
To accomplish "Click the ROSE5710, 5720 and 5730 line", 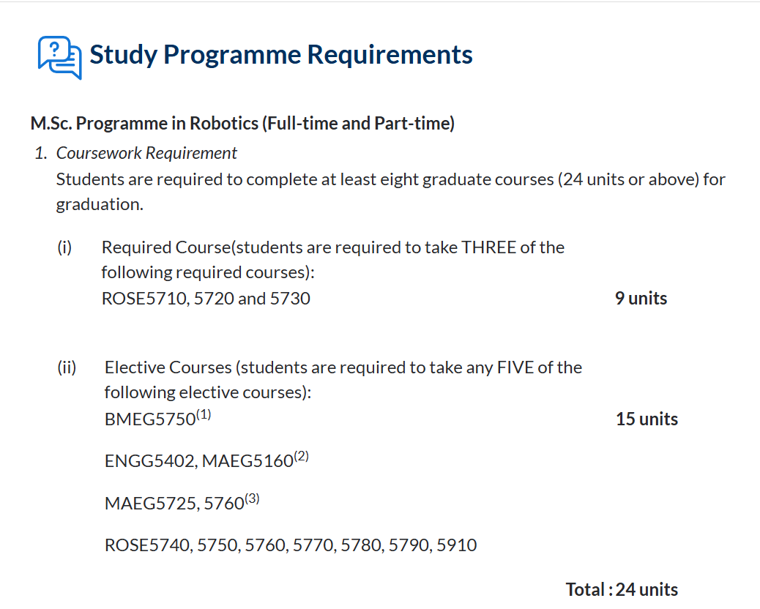I will coord(206,299).
